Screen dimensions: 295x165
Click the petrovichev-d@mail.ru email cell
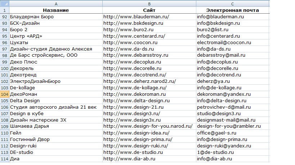[224, 107]
